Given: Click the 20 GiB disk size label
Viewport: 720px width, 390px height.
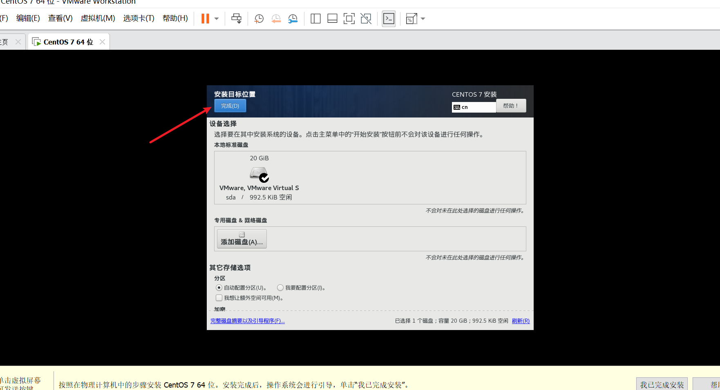Looking at the screenshot, I should tap(259, 158).
